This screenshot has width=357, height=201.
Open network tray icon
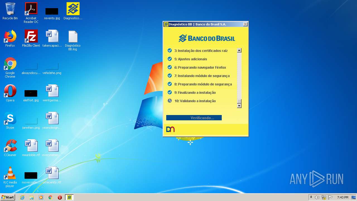click(324, 197)
